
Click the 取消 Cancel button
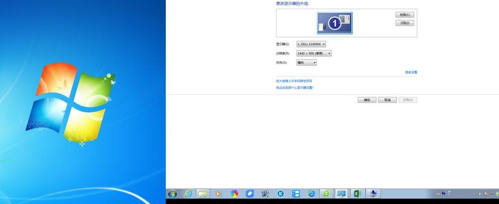click(x=387, y=100)
